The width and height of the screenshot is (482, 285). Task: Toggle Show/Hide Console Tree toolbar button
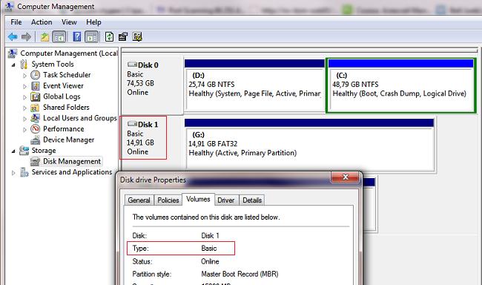[59, 37]
